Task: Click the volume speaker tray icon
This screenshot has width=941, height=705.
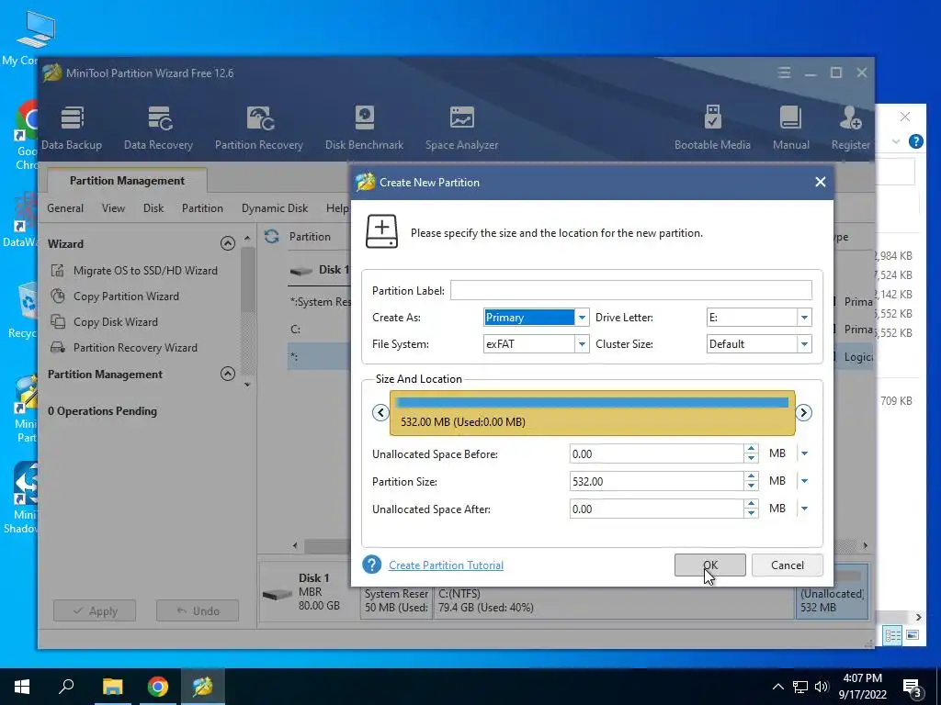Action: 822,687
